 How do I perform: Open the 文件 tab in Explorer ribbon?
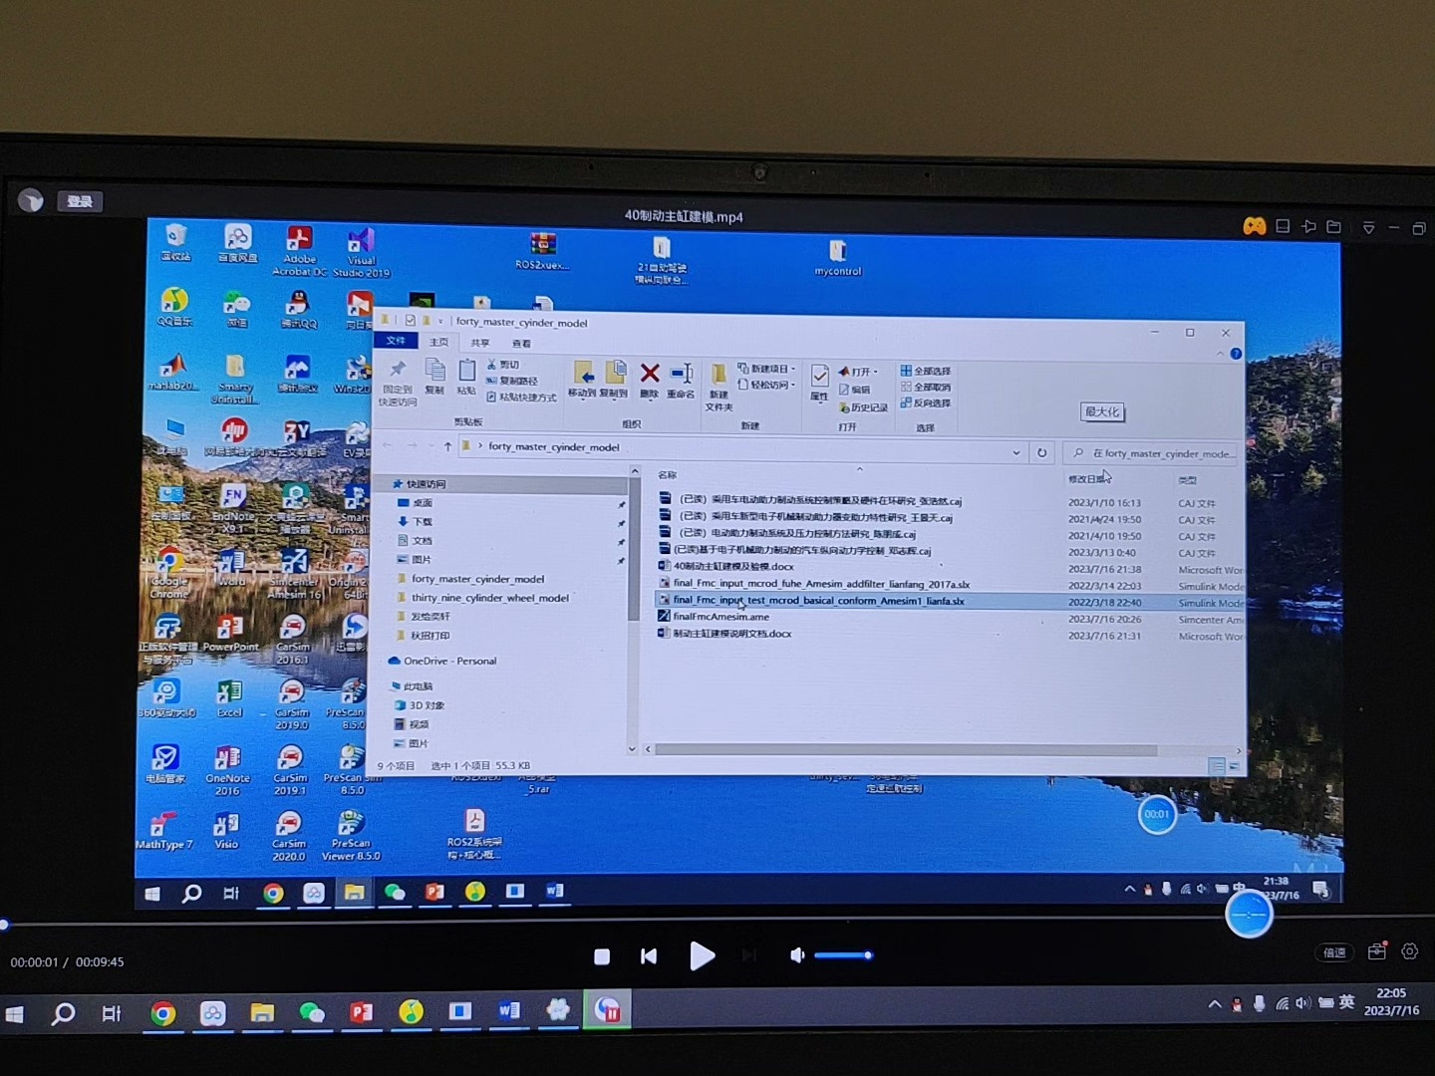pos(396,341)
